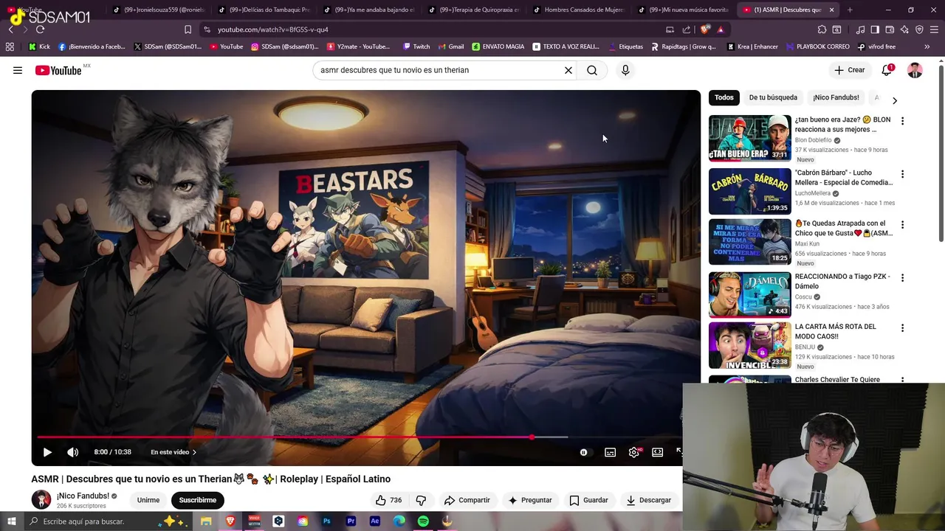Launch Premiere Pro from the taskbar
Image resolution: width=945 pixels, height=531 pixels.
351,521
